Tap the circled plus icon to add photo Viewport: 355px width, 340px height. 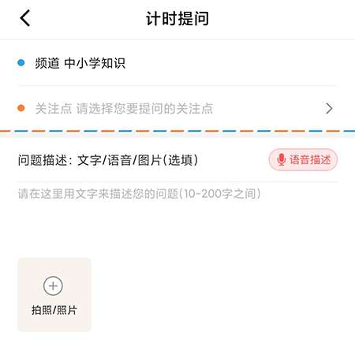tap(53, 286)
